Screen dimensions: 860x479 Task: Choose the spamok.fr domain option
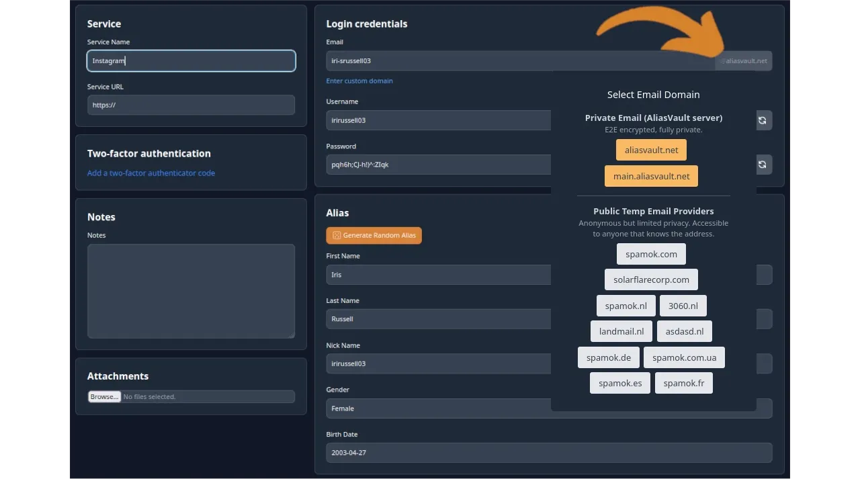683,383
